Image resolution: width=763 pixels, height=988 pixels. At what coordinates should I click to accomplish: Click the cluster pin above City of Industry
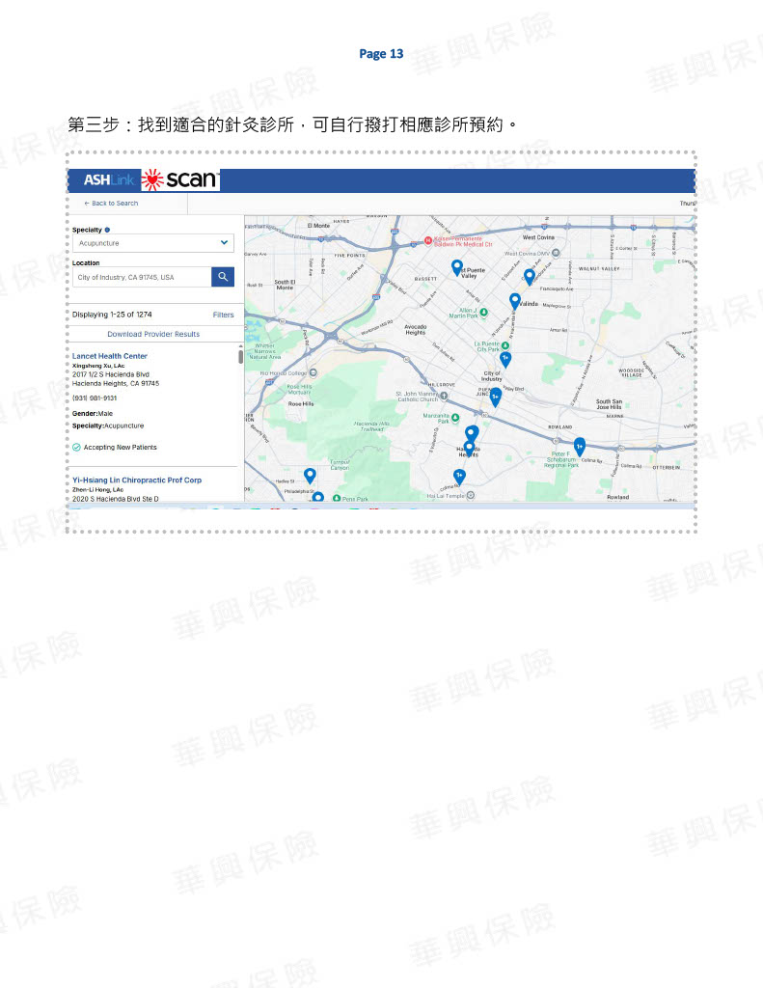[x=505, y=358]
